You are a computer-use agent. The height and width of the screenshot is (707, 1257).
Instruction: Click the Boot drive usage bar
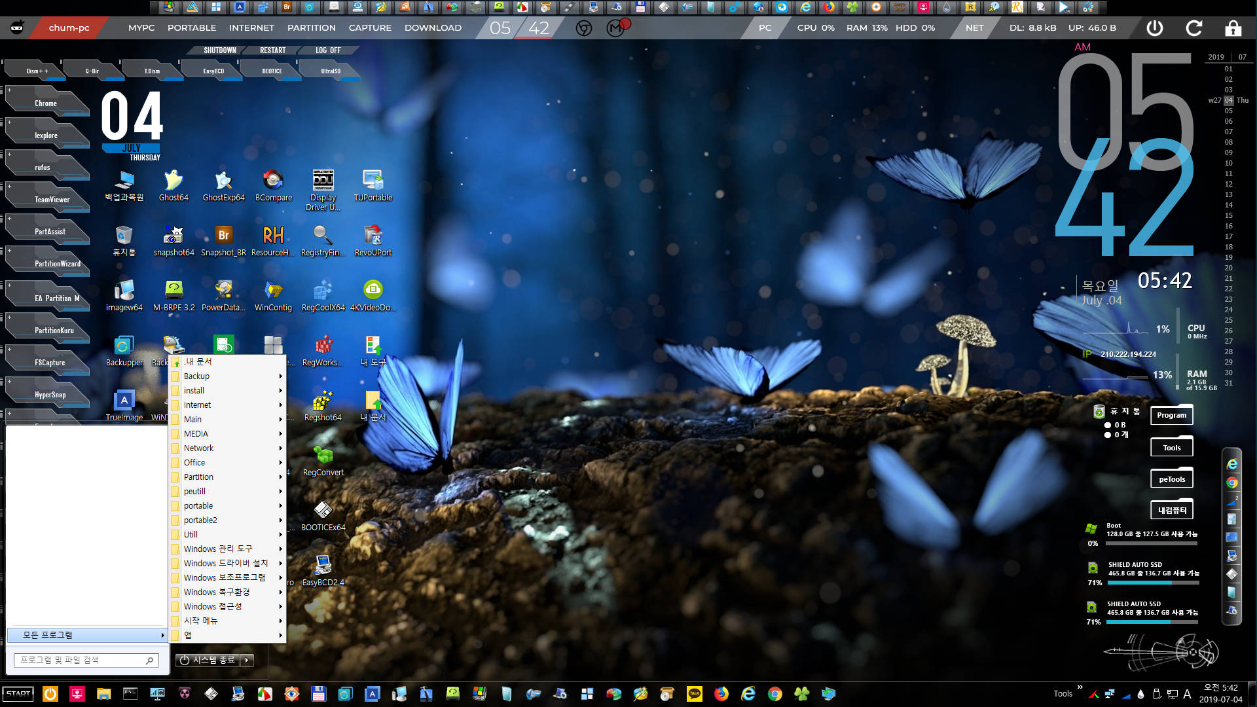pos(1152,543)
